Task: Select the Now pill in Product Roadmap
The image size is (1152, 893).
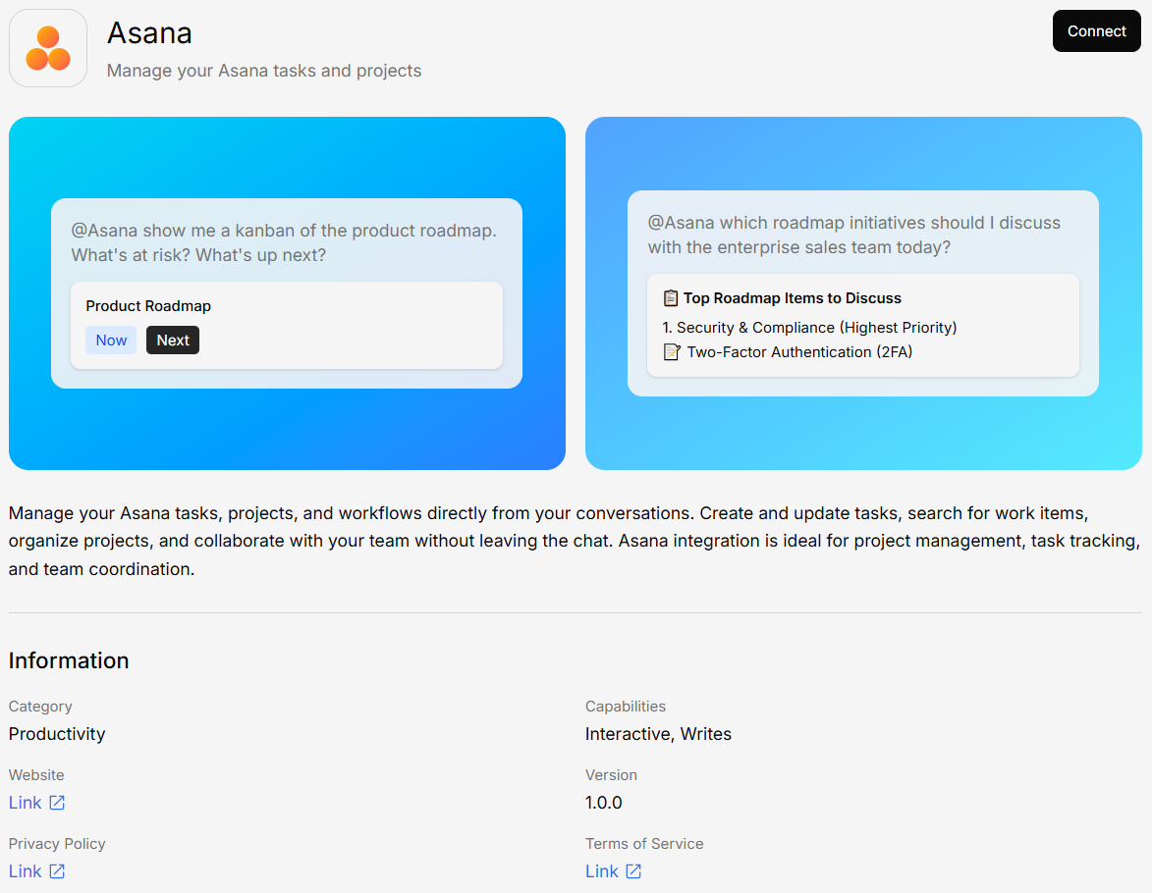Action: click(x=111, y=341)
